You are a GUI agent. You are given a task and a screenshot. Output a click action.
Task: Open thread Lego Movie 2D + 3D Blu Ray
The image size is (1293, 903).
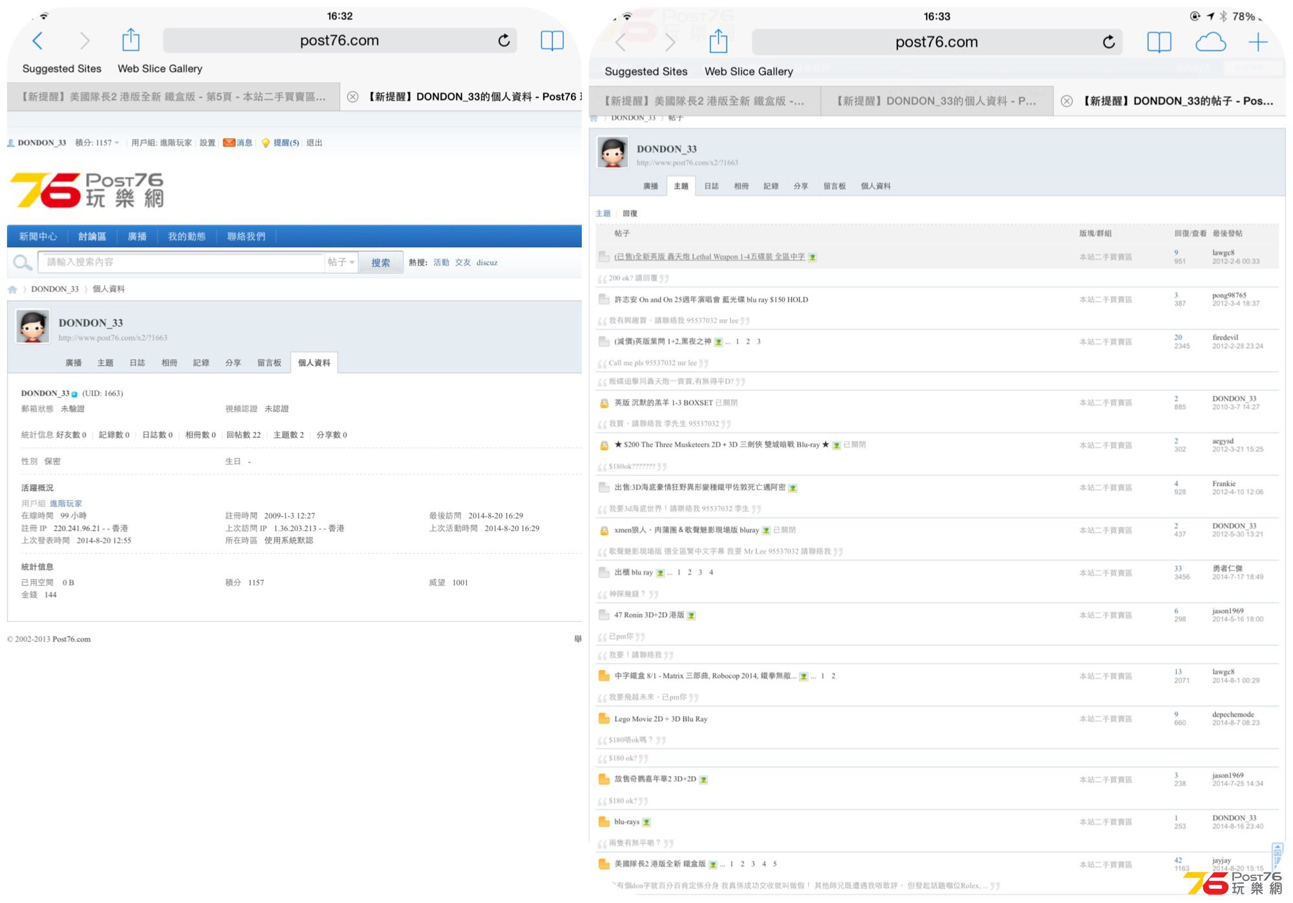click(x=661, y=719)
